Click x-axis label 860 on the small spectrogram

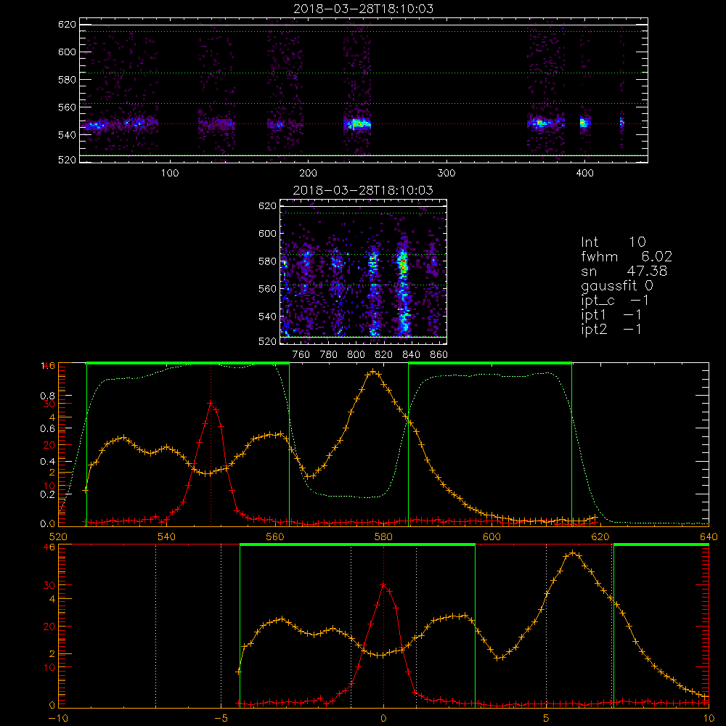[439, 355]
